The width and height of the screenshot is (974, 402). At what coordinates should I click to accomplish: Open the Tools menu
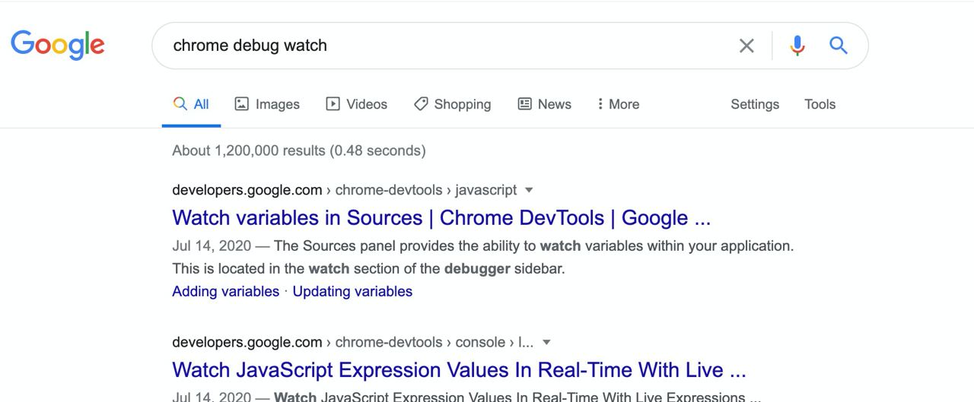(820, 104)
